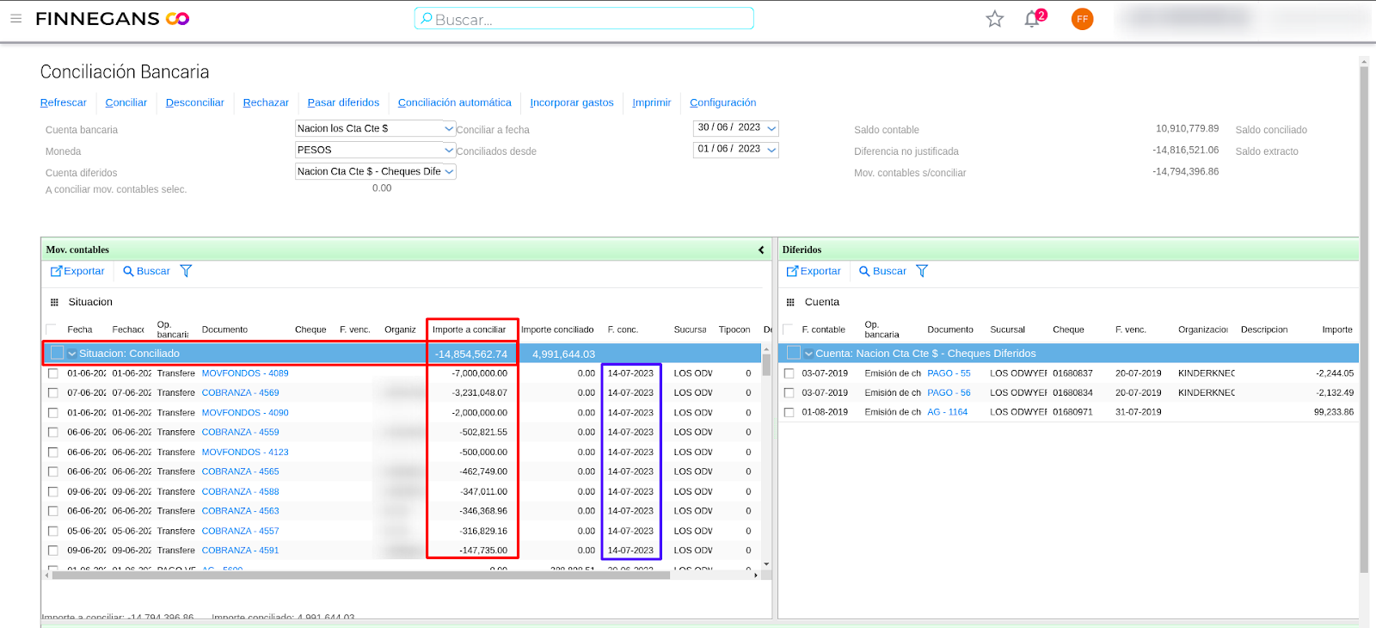
Task: Open the hamburger main menu
Action: click(x=15, y=18)
